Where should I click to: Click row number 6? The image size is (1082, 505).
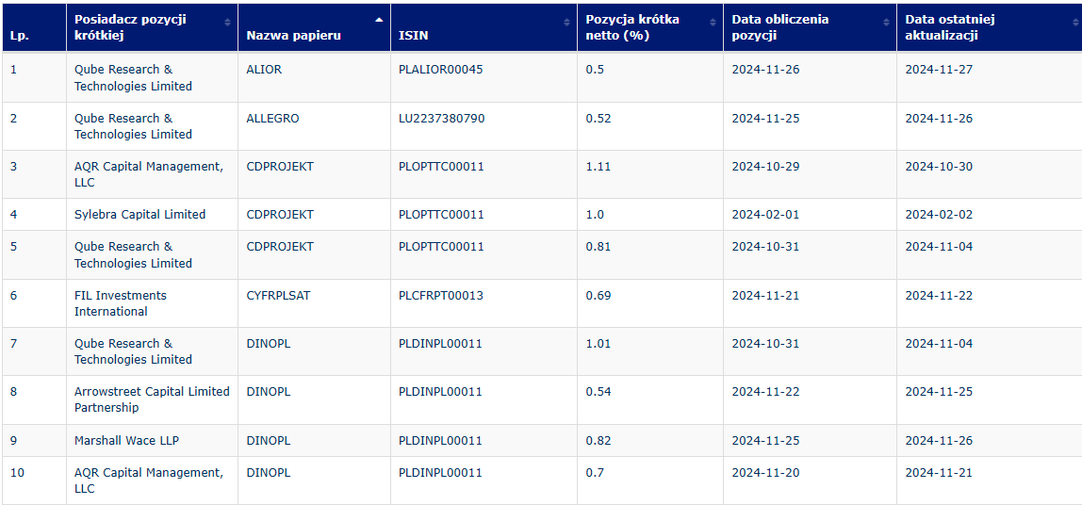click(x=14, y=295)
